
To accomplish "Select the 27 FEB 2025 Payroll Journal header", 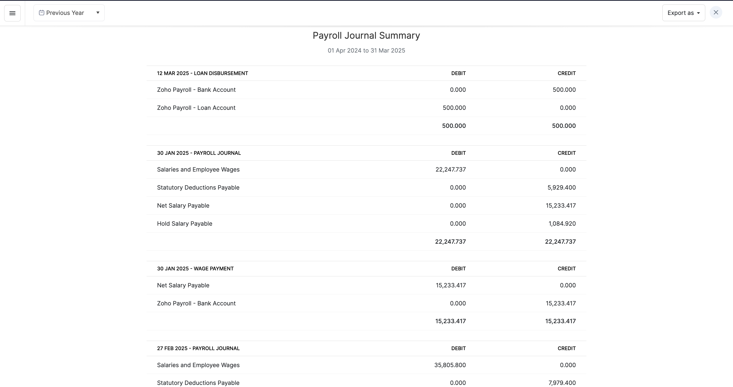I will 198,348.
